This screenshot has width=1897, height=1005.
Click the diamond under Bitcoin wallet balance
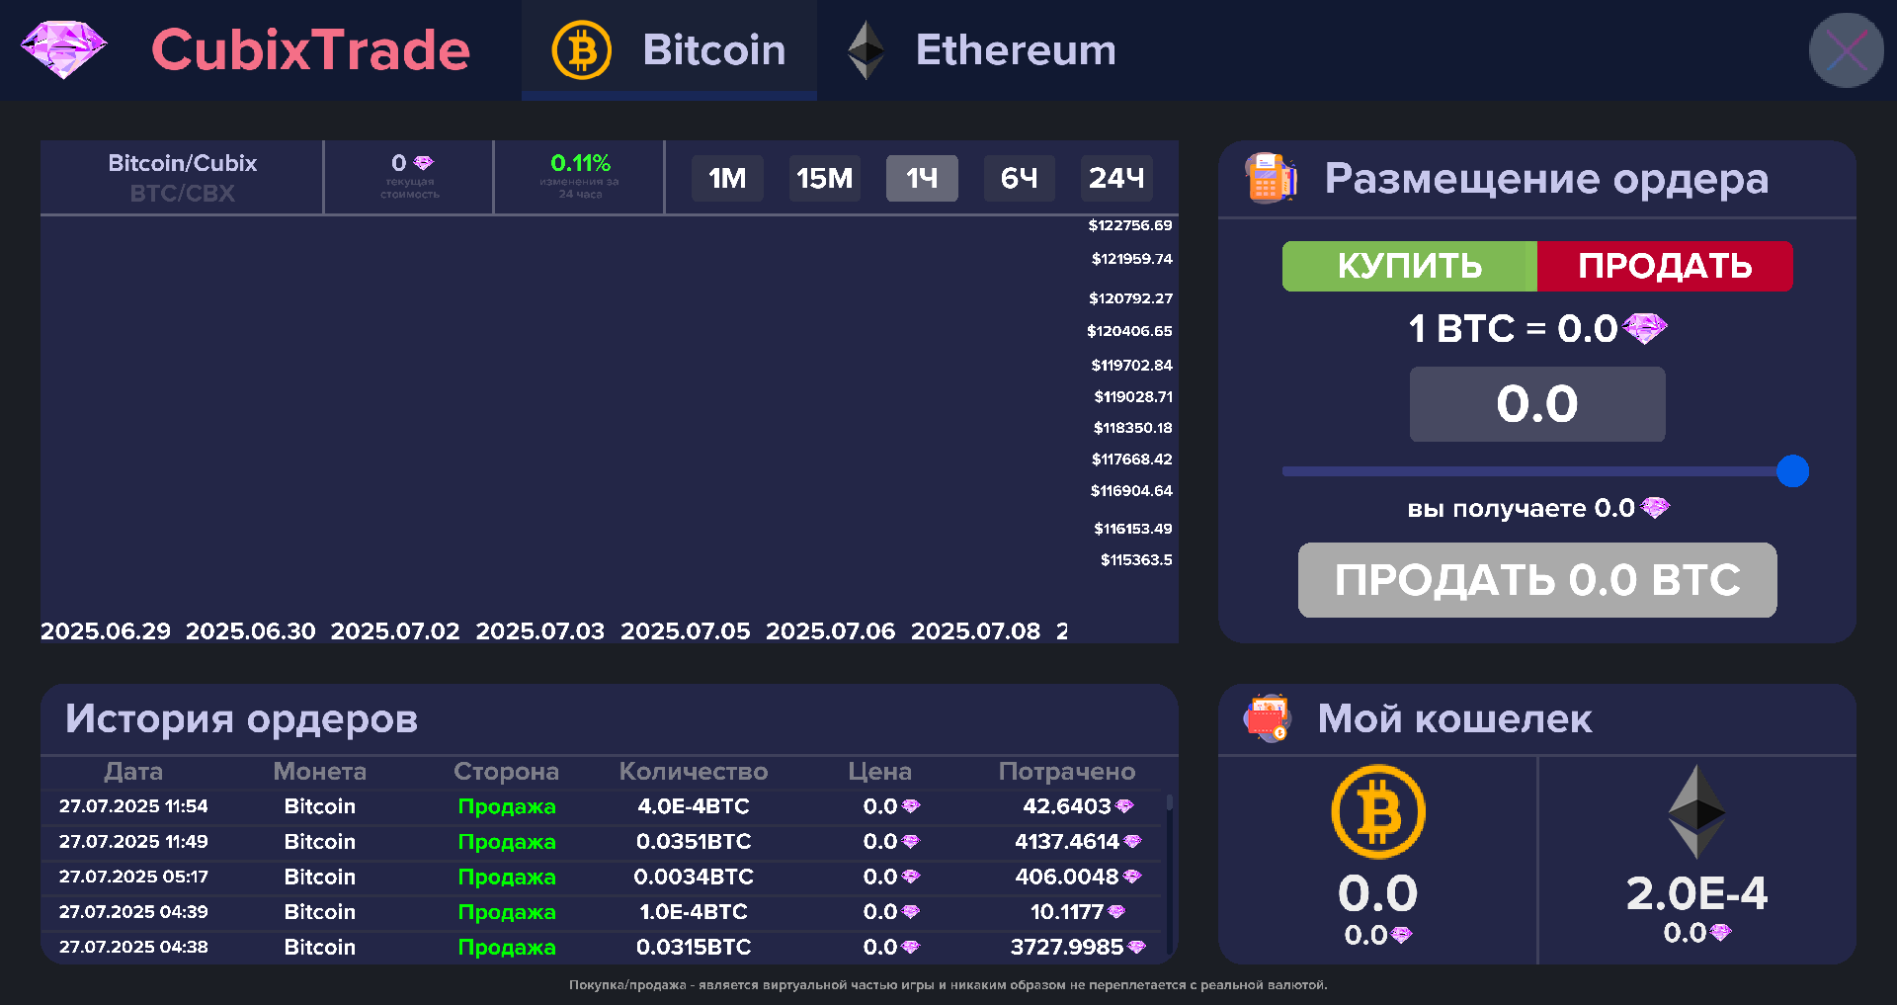click(x=1401, y=935)
